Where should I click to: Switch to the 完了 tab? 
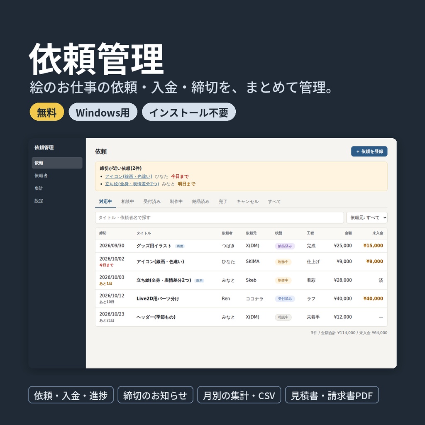223,201
